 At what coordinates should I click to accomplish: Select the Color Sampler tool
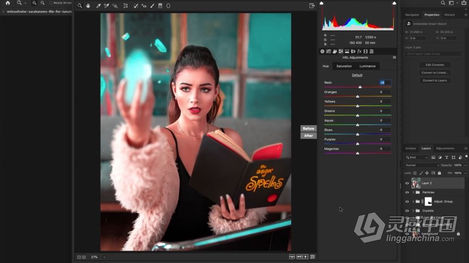tap(106, 6)
